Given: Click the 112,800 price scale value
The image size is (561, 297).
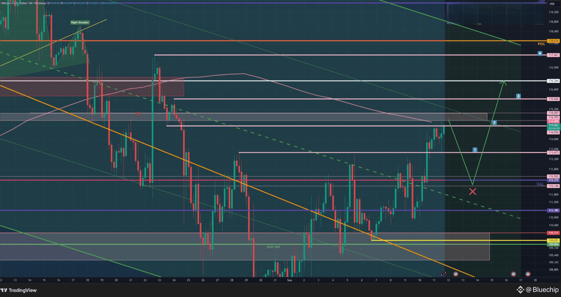Looking at the screenshot, I should pyautogui.click(x=553, y=169).
